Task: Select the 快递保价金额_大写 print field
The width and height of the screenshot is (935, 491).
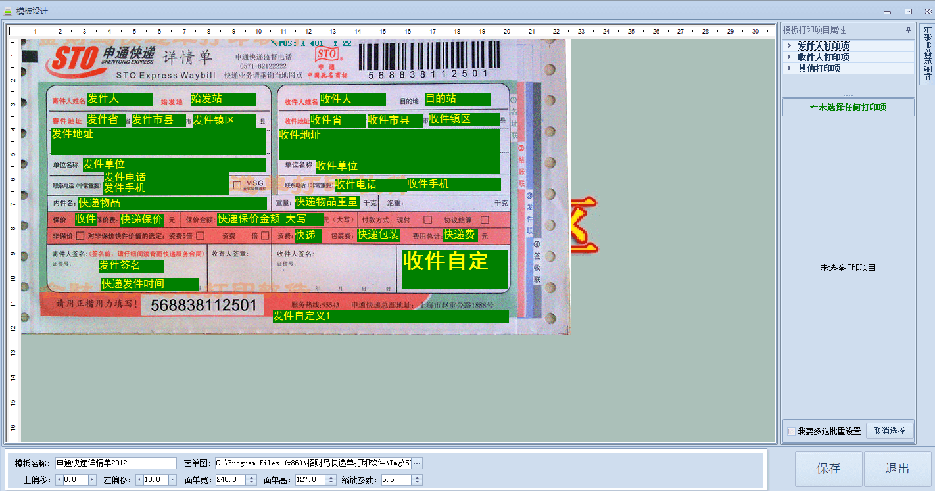Action: click(x=270, y=219)
